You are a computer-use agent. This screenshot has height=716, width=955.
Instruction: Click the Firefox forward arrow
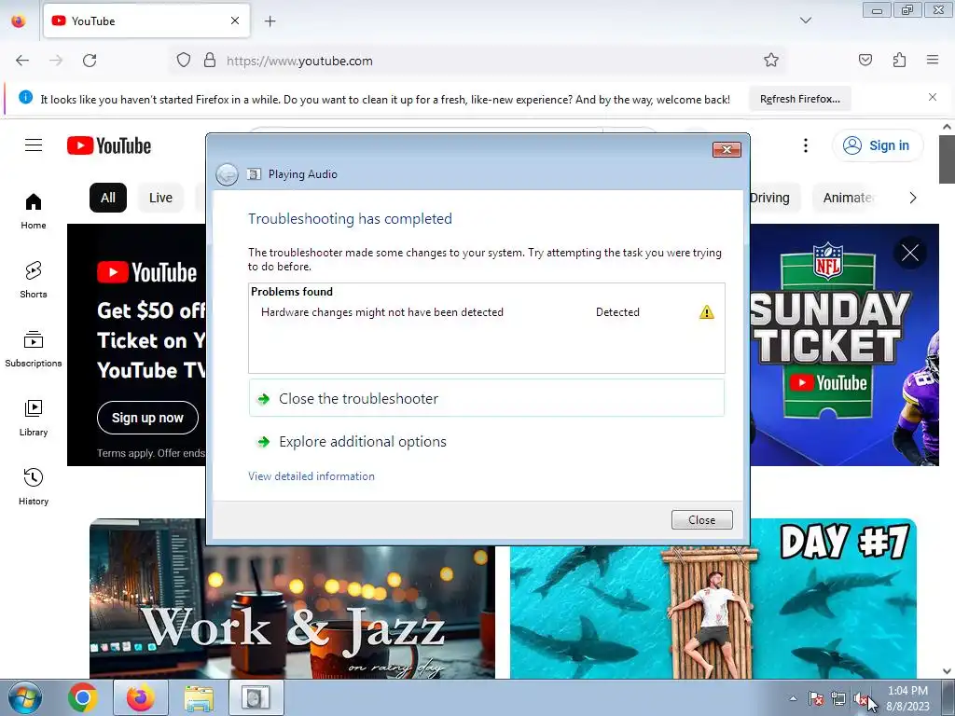click(56, 61)
